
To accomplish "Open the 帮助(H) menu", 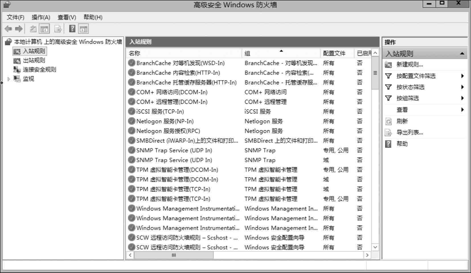I will [x=93, y=17].
